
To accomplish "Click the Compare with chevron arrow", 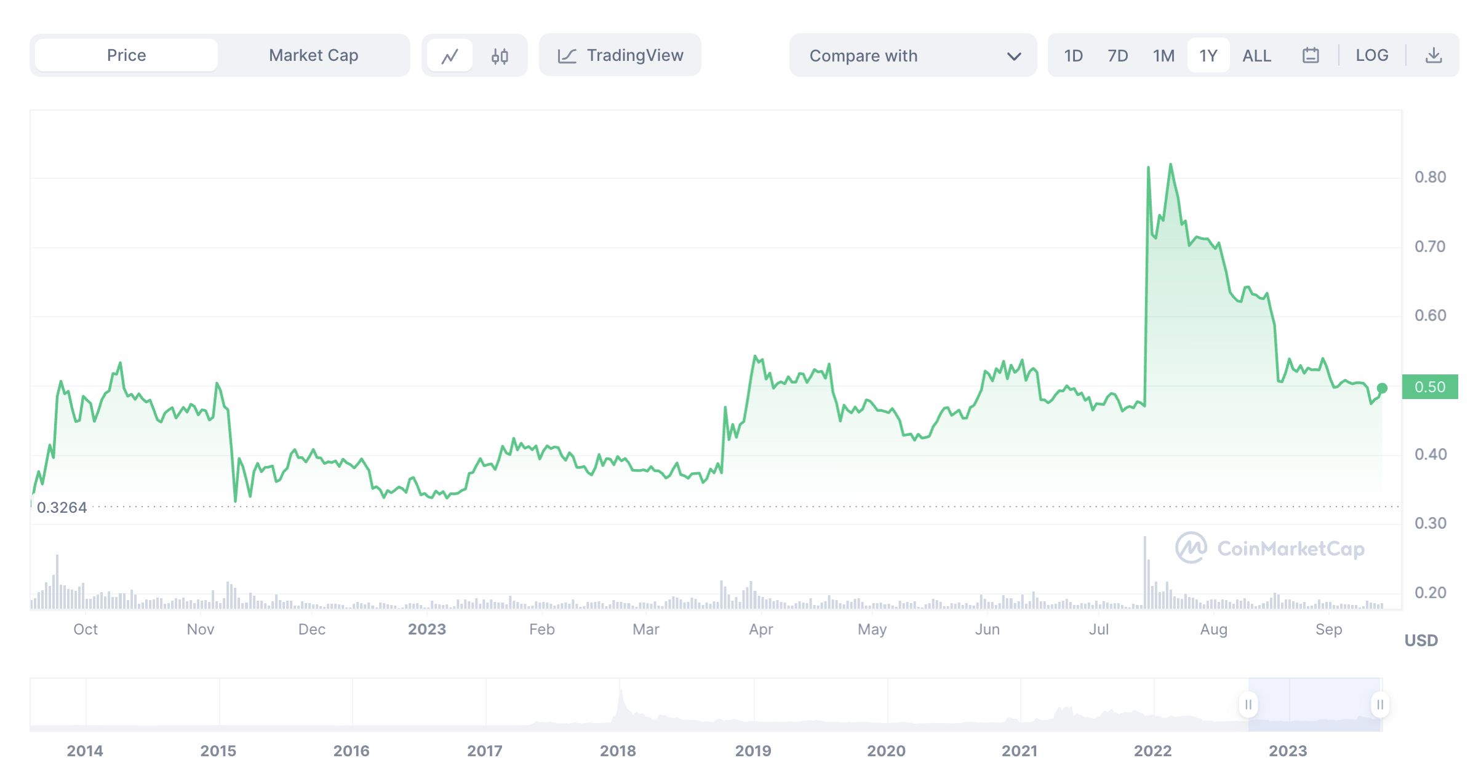I will tap(1014, 57).
